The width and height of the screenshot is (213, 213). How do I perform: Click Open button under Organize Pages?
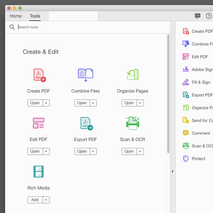click(x=129, y=103)
